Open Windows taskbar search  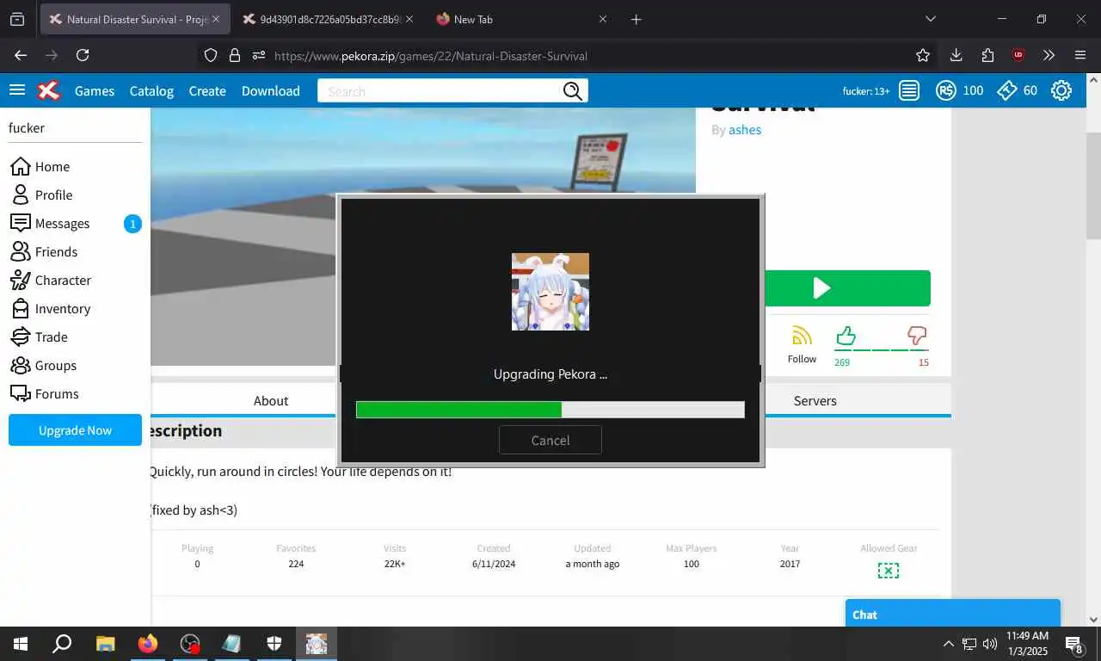pos(62,643)
